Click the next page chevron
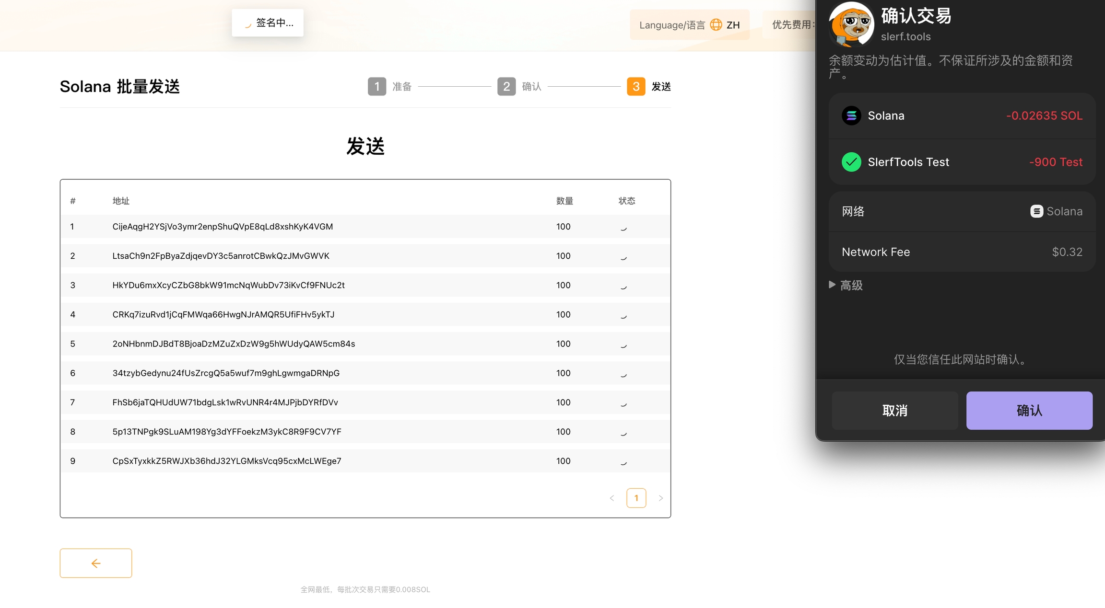 [660, 498]
